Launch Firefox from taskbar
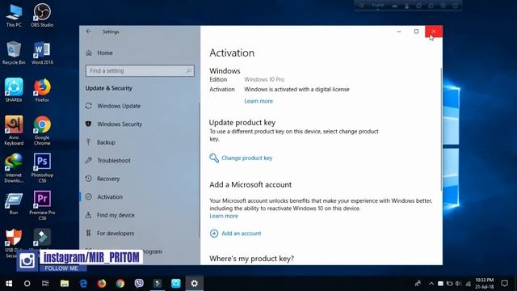The width and height of the screenshot is (517, 291). point(102,284)
